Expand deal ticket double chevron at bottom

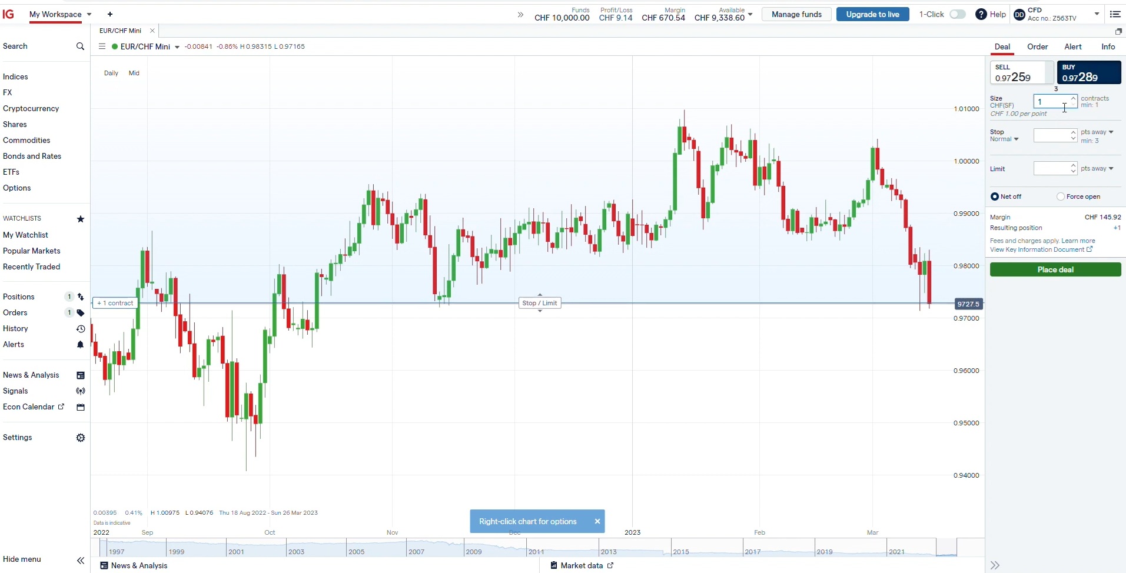pos(995,565)
